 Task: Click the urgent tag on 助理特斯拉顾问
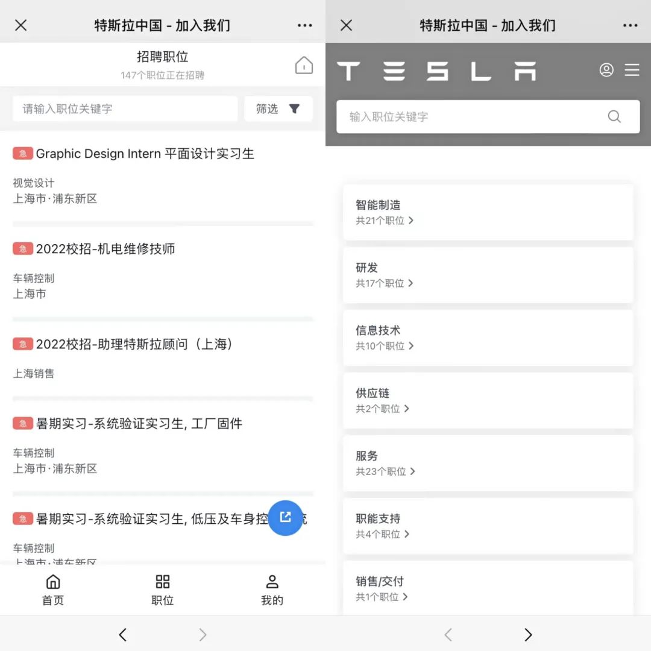(x=23, y=344)
